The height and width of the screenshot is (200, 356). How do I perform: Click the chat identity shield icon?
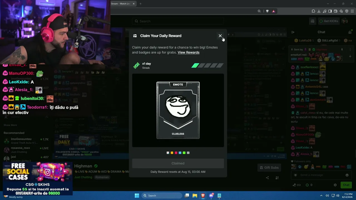(x=295, y=175)
